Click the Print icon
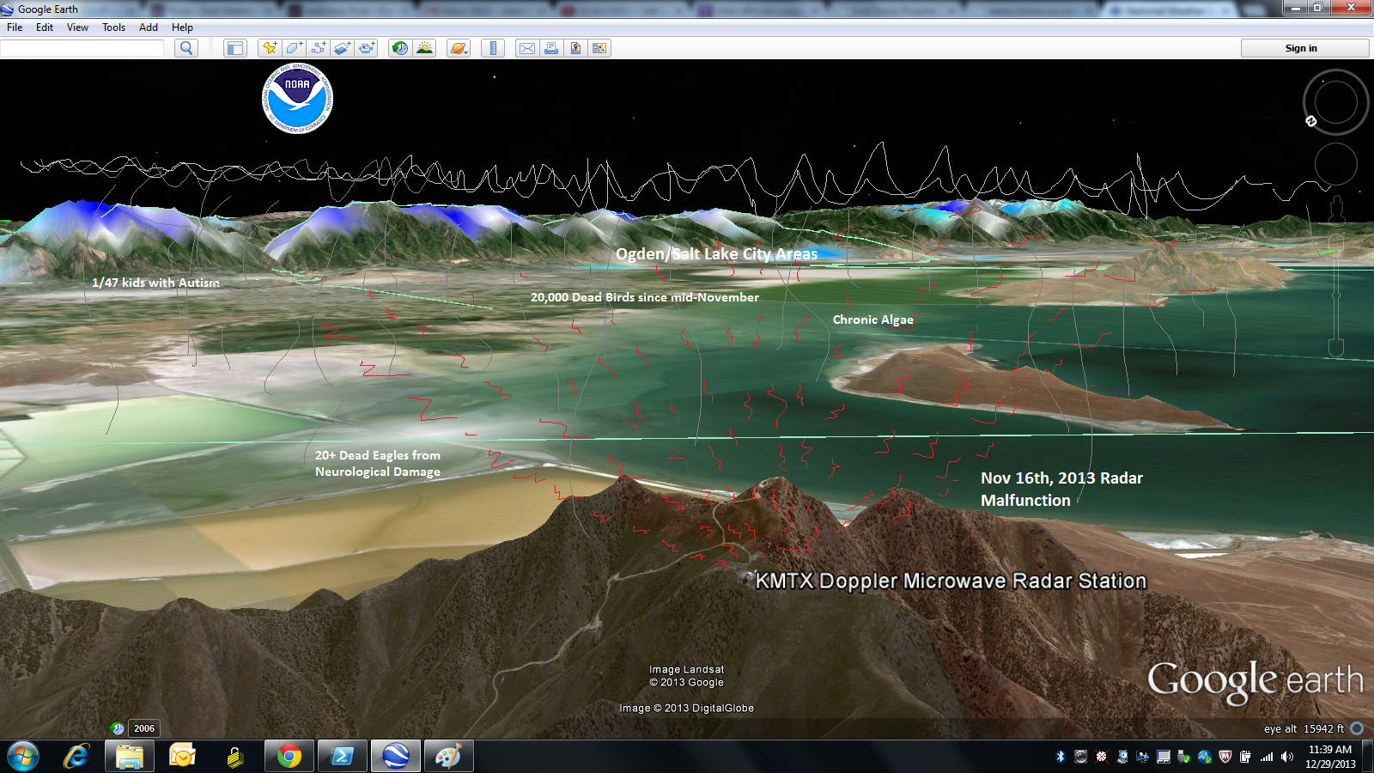Image resolution: width=1374 pixels, height=773 pixels. [551, 48]
